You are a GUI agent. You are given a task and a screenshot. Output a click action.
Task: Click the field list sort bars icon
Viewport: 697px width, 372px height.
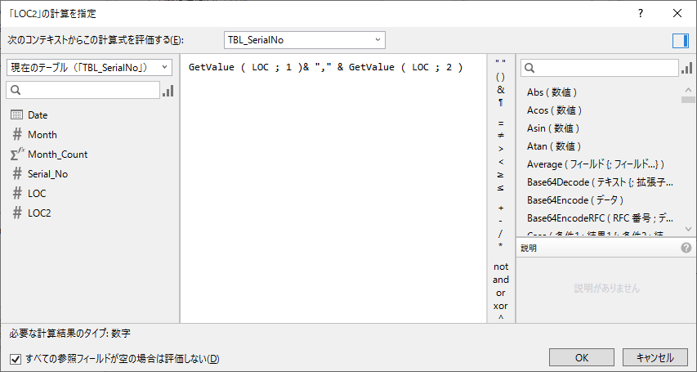click(168, 90)
